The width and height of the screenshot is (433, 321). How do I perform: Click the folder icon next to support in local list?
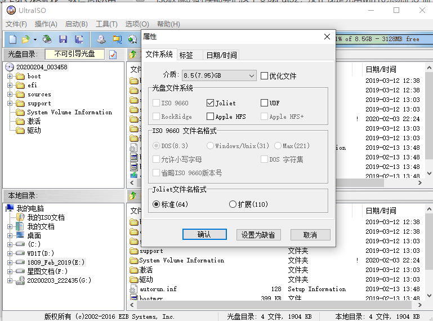point(134,251)
